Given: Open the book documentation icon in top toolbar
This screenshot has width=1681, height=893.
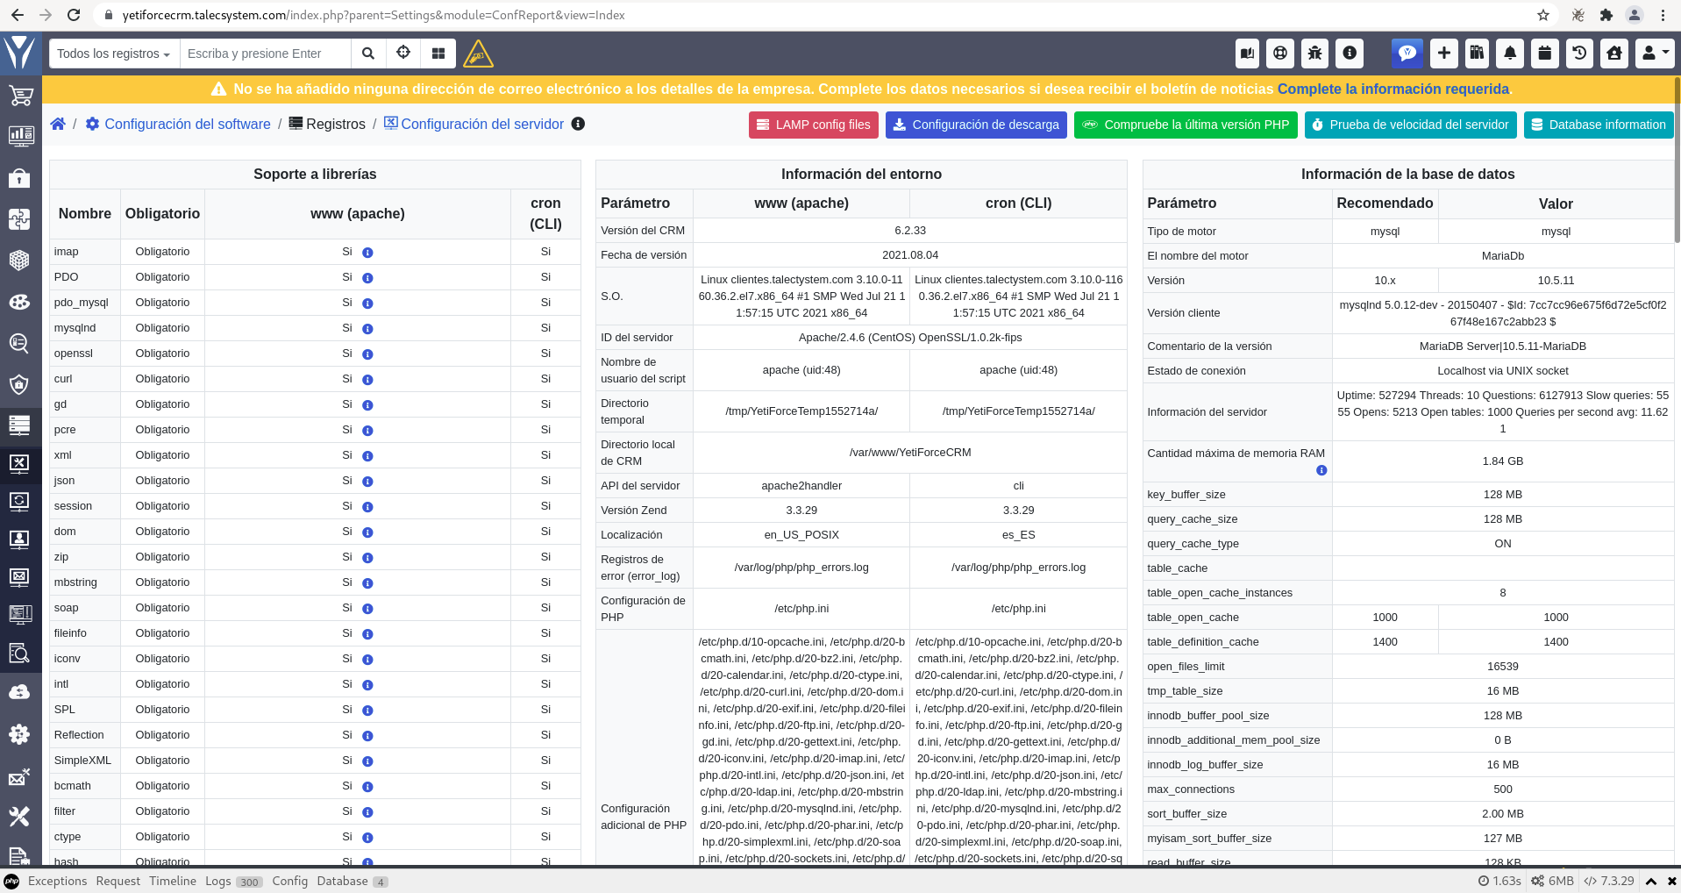Looking at the screenshot, I should [1247, 54].
